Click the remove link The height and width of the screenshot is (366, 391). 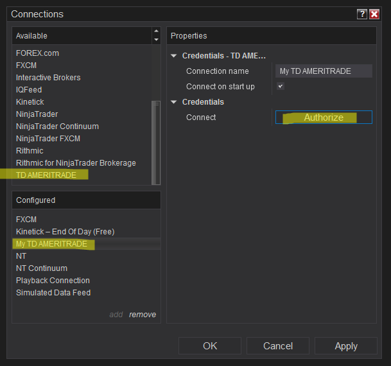[143, 315]
